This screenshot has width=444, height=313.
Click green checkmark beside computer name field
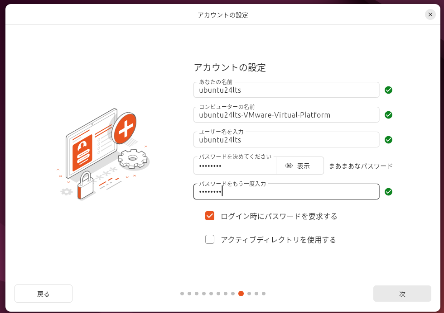[388, 115]
